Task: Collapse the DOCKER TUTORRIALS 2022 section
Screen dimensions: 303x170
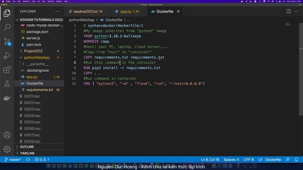Action: coord(39,20)
